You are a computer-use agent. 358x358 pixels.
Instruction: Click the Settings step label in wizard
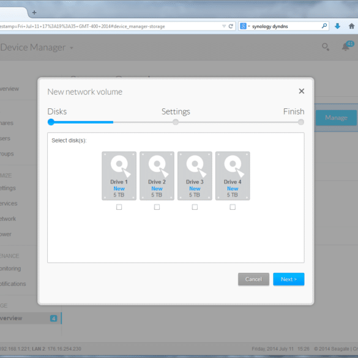click(x=176, y=111)
